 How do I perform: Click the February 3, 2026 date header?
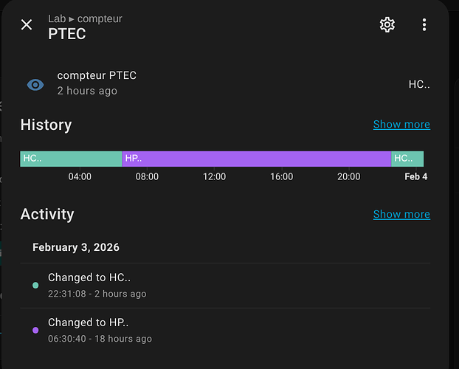coord(76,247)
